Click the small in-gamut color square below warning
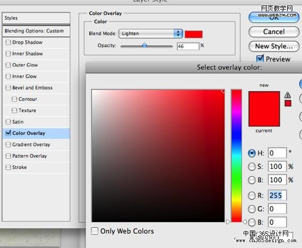The width and height of the screenshot is (302, 248). pos(288,104)
